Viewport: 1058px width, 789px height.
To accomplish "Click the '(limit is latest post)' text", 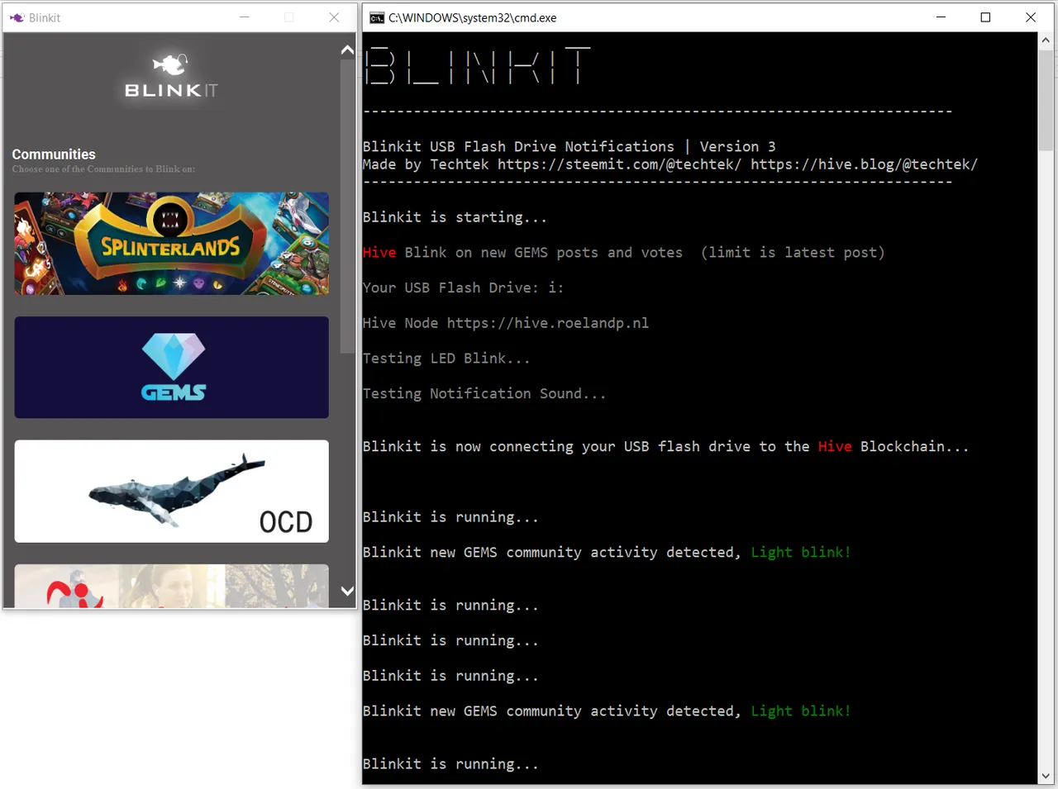I will click(793, 253).
